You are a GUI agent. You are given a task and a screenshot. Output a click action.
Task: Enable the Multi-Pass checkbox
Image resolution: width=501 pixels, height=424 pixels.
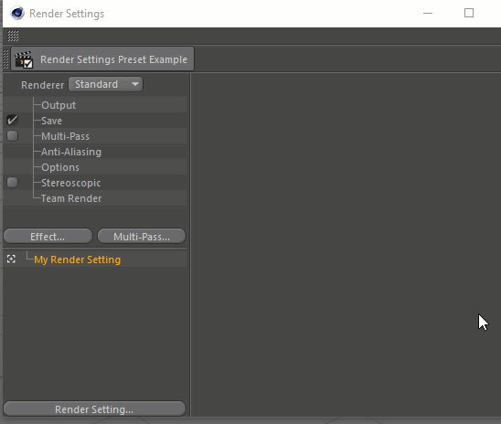13,135
